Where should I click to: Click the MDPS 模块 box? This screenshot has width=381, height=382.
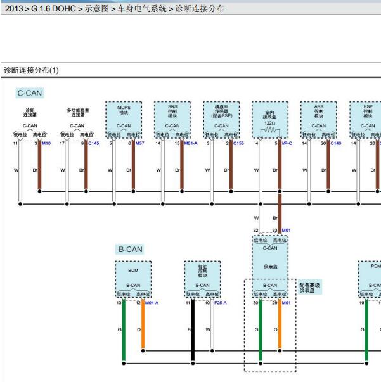point(124,120)
